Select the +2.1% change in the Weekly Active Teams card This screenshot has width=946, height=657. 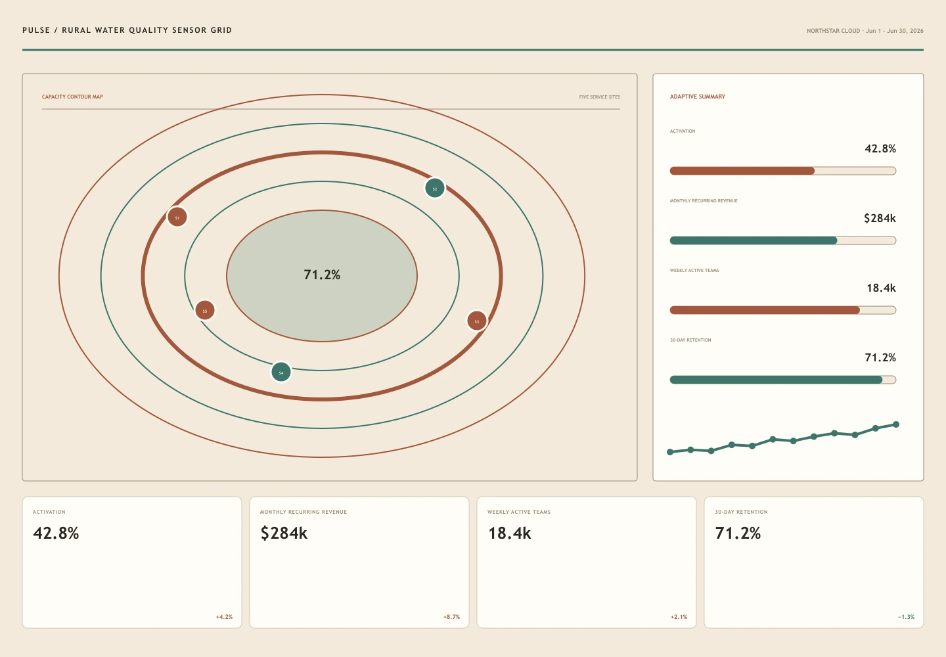tap(679, 617)
